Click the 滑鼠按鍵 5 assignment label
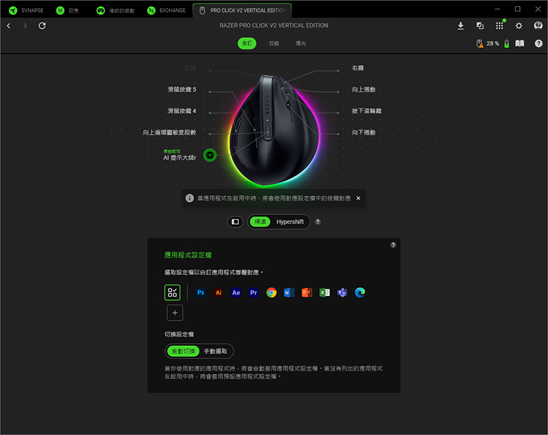This screenshot has width=548, height=435. coord(182,90)
